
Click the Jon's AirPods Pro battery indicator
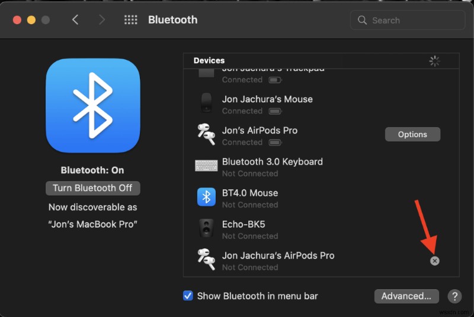click(275, 143)
